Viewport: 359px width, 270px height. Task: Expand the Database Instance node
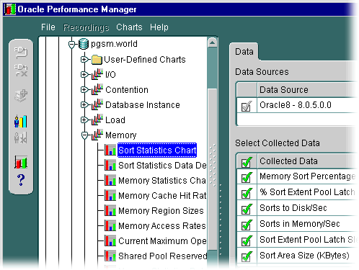pos(84,105)
